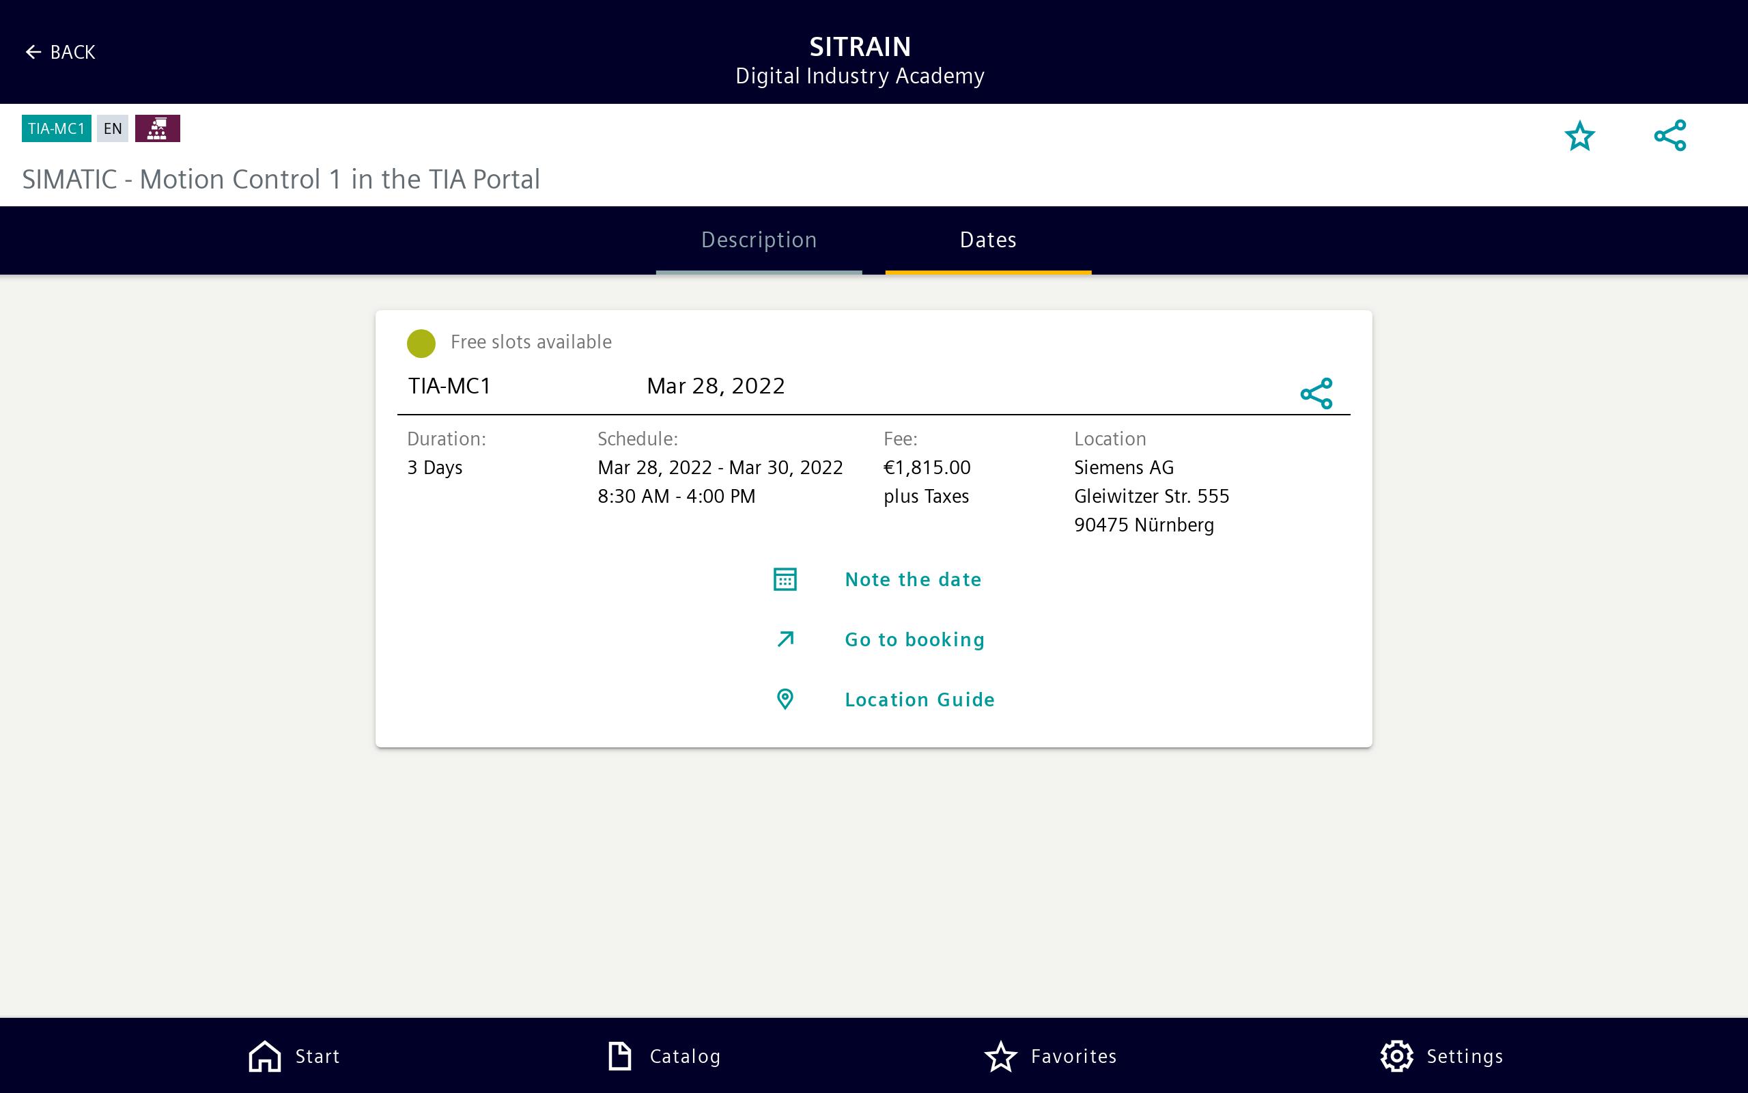The height and width of the screenshot is (1093, 1748).
Task: Click the Note the date link
Action: coord(913,580)
